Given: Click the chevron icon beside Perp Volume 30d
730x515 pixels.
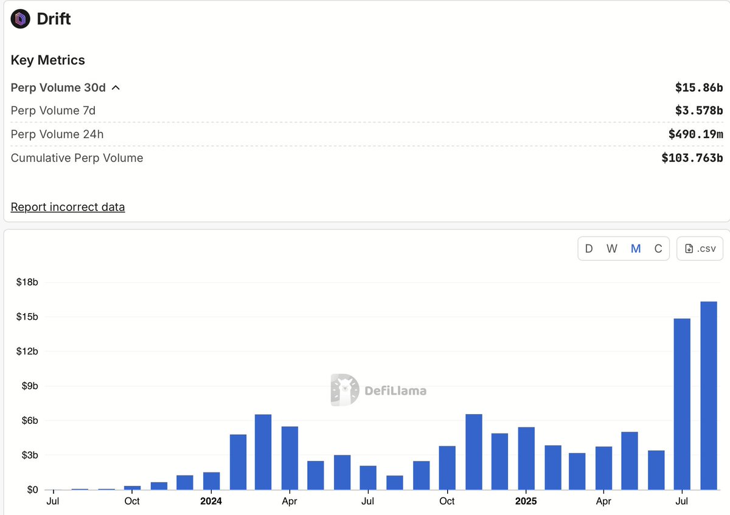Looking at the screenshot, I should tap(116, 88).
